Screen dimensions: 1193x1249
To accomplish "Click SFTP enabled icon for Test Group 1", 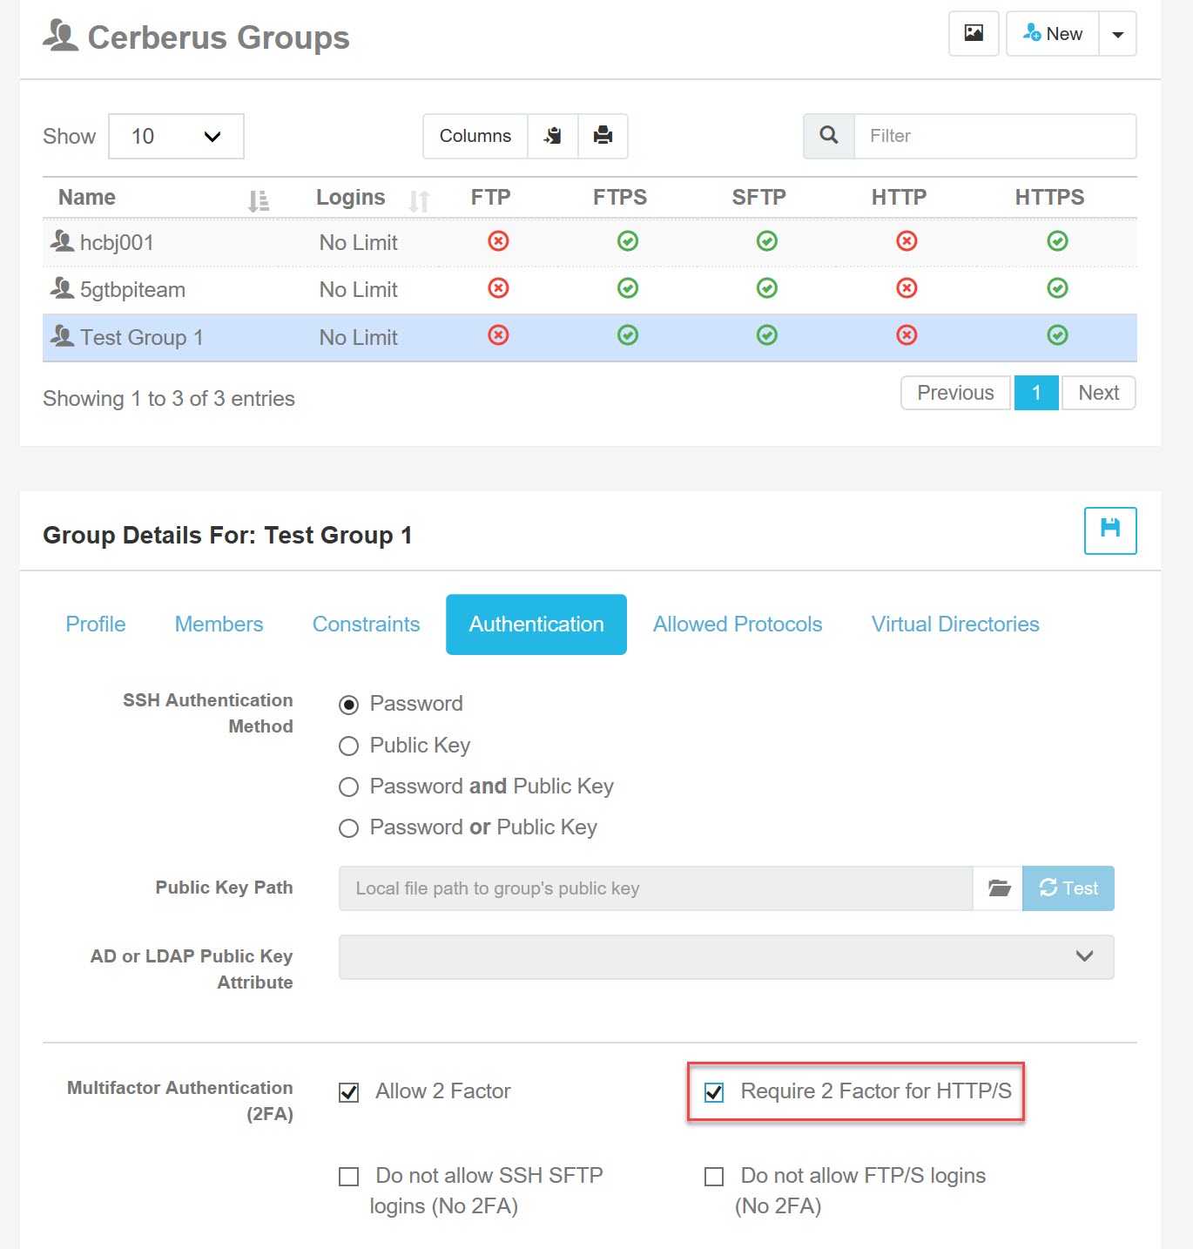I will pyautogui.click(x=767, y=334).
